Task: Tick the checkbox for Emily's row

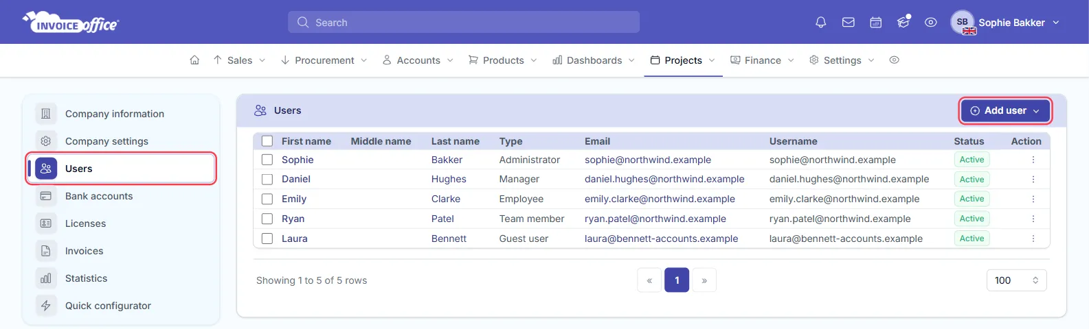Action: (x=267, y=199)
